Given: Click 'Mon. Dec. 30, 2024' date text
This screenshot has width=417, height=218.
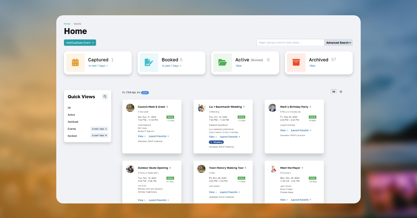Looking at the screenshot, I should (x=290, y=178).
